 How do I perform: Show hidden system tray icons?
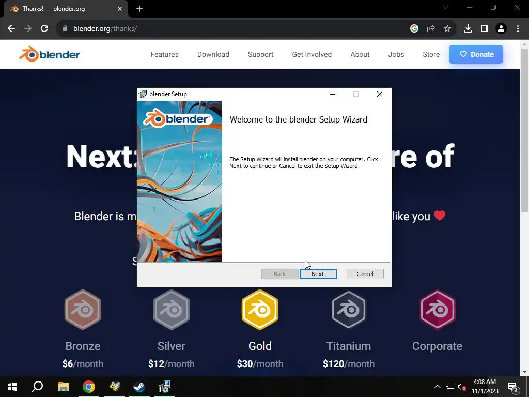click(437, 387)
